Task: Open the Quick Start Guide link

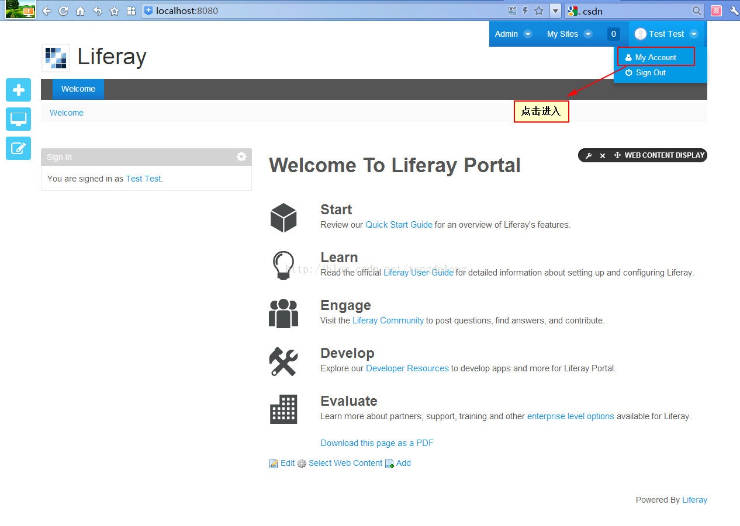Action: point(399,225)
